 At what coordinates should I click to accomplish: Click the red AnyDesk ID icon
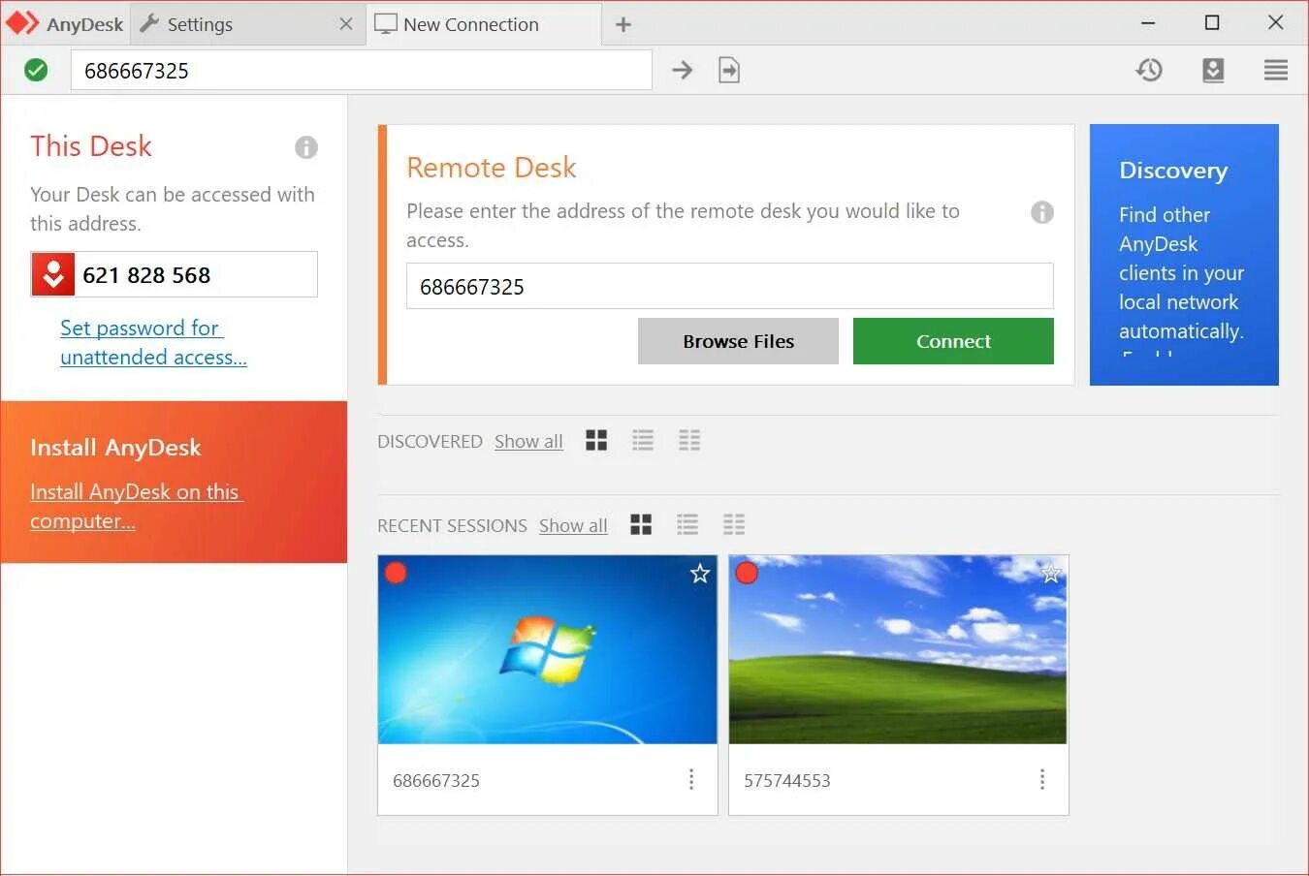coord(53,274)
